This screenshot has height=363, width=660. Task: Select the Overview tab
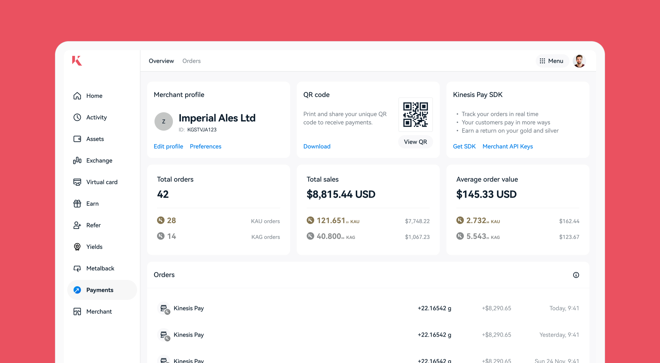coord(161,61)
